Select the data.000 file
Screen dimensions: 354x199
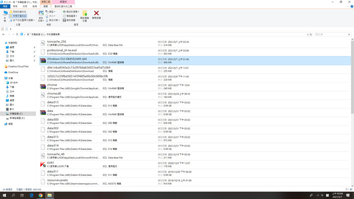click(x=195, y=121)
